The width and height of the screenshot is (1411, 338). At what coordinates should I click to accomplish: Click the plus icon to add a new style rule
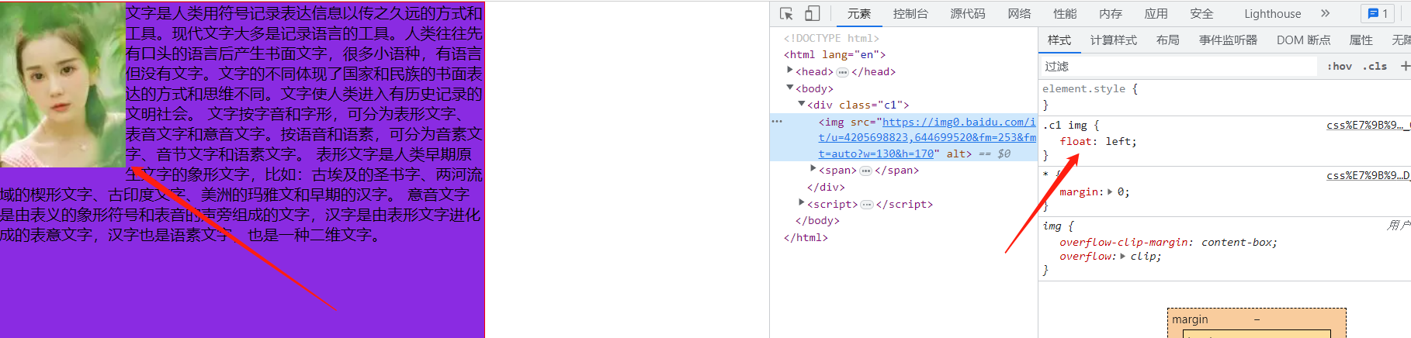[1405, 66]
